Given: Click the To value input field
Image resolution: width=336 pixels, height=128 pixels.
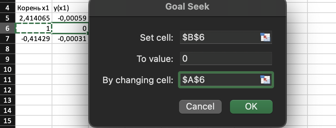Looking at the screenshot, I should pos(226,59).
